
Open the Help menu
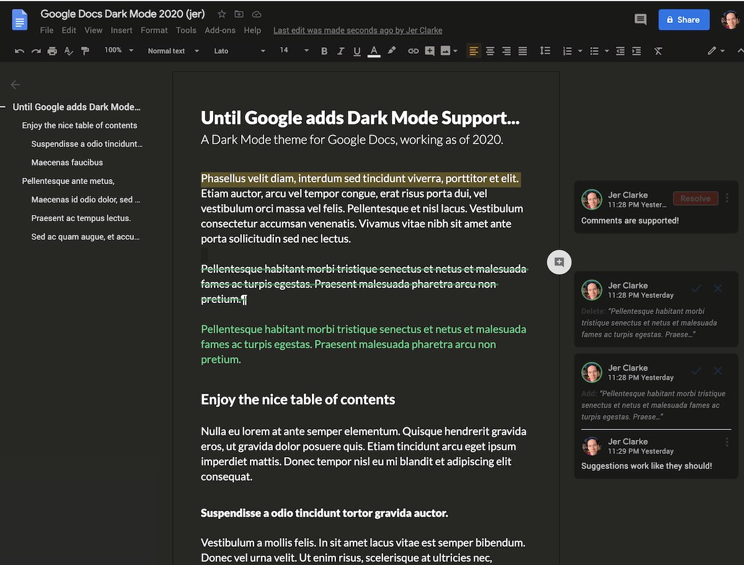tap(252, 30)
